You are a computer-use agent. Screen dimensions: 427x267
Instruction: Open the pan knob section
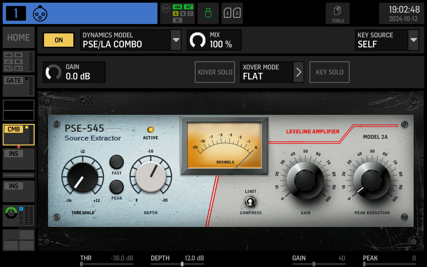click(x=19, y=216)
